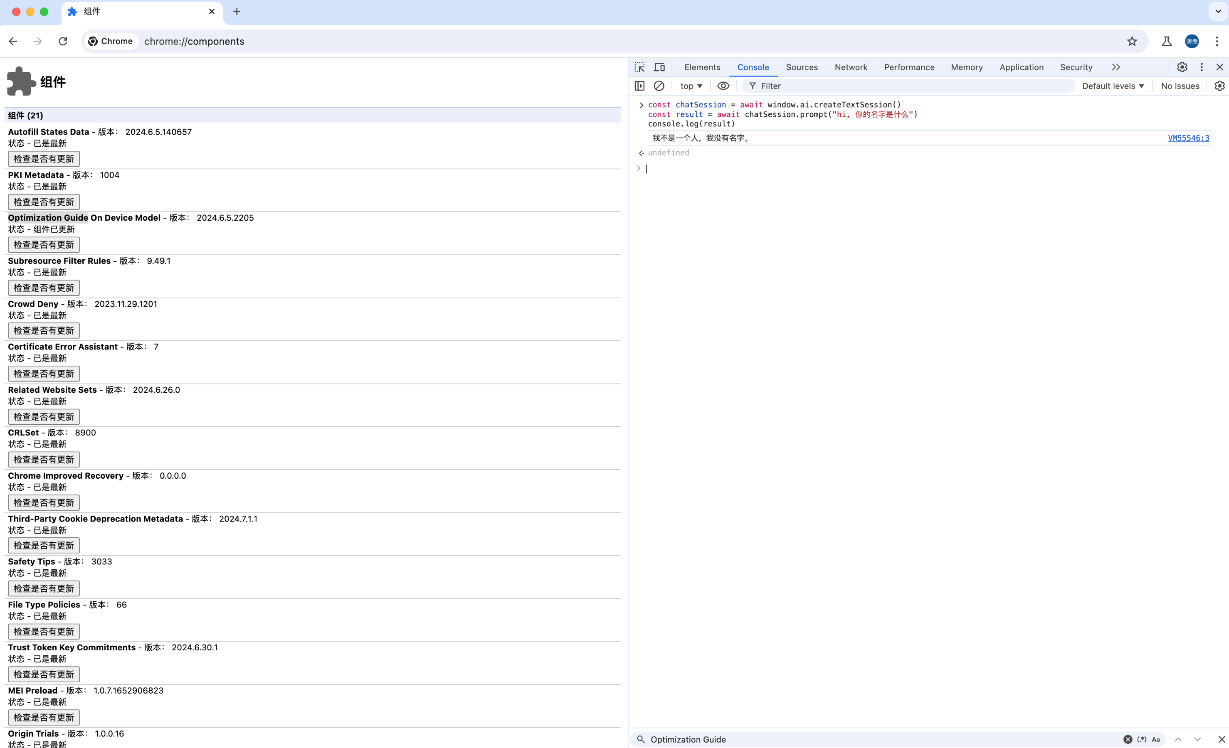The image size is (1229, 748).
Task: Jump to next search result
Action: (1197, 739)
